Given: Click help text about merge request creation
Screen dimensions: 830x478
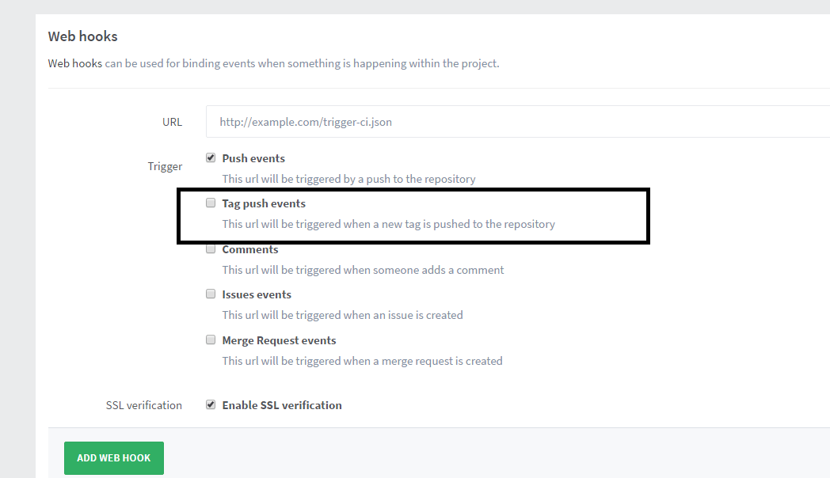Looking at the screenshot, I should point(362,360).
